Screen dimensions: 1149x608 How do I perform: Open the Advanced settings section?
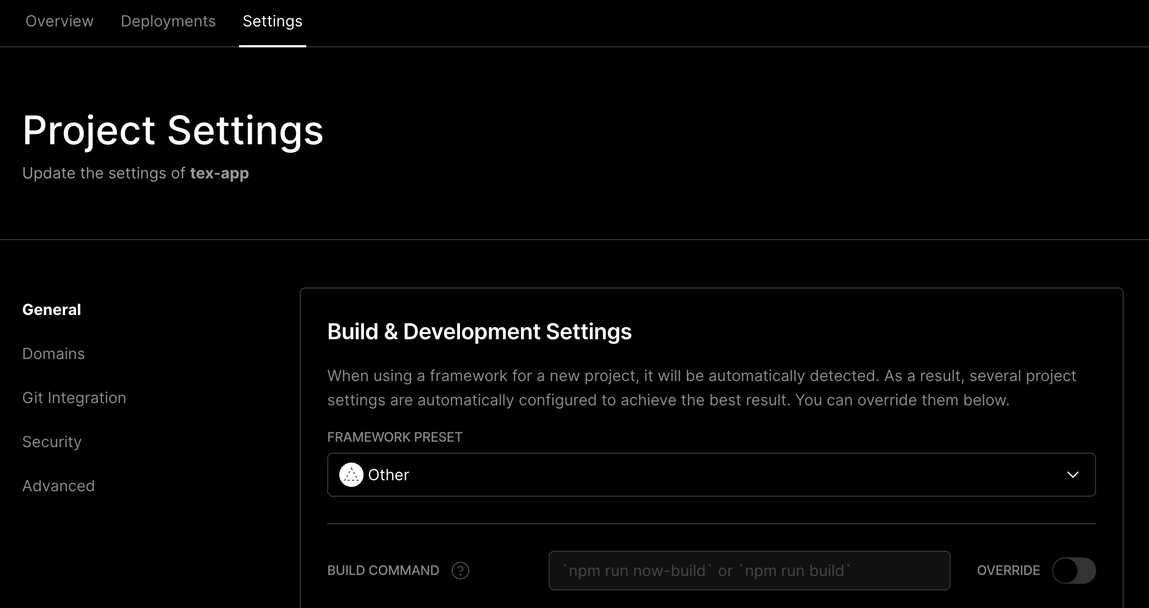tap(58, 486)
